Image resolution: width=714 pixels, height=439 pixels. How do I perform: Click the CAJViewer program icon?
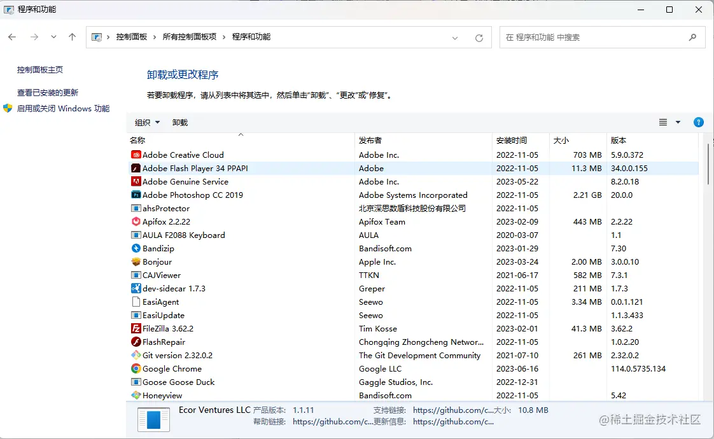136,275
